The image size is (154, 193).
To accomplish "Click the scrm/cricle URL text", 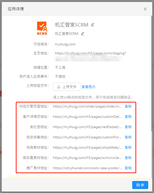I will (x=87, y=158).
